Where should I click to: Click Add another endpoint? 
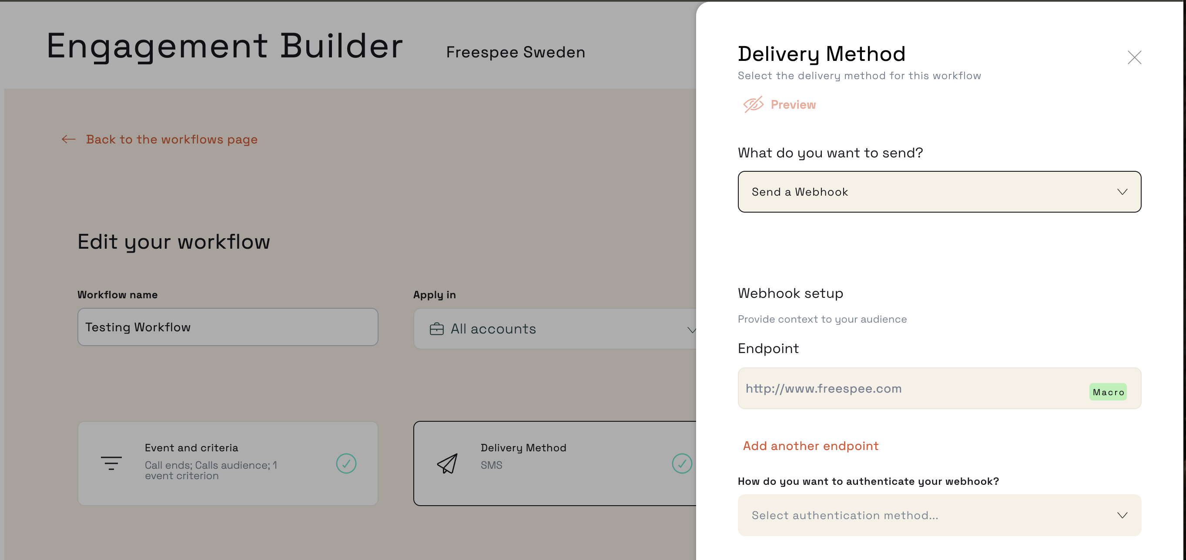(x=810, y=446)
